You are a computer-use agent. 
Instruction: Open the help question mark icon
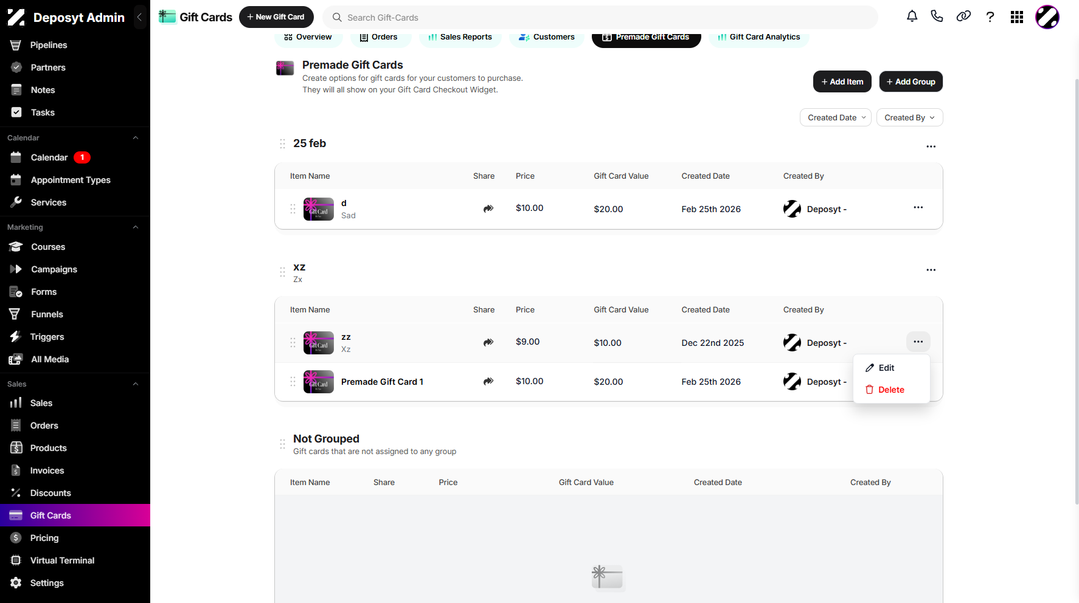click(990, 17)
